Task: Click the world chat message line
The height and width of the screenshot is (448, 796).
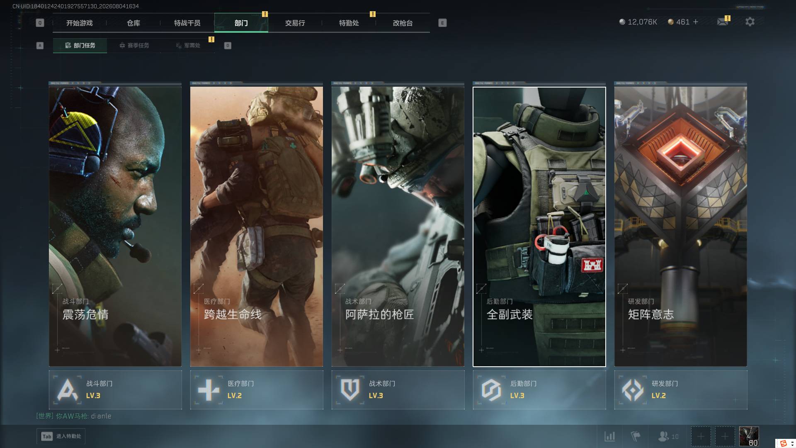Action: 74,416
